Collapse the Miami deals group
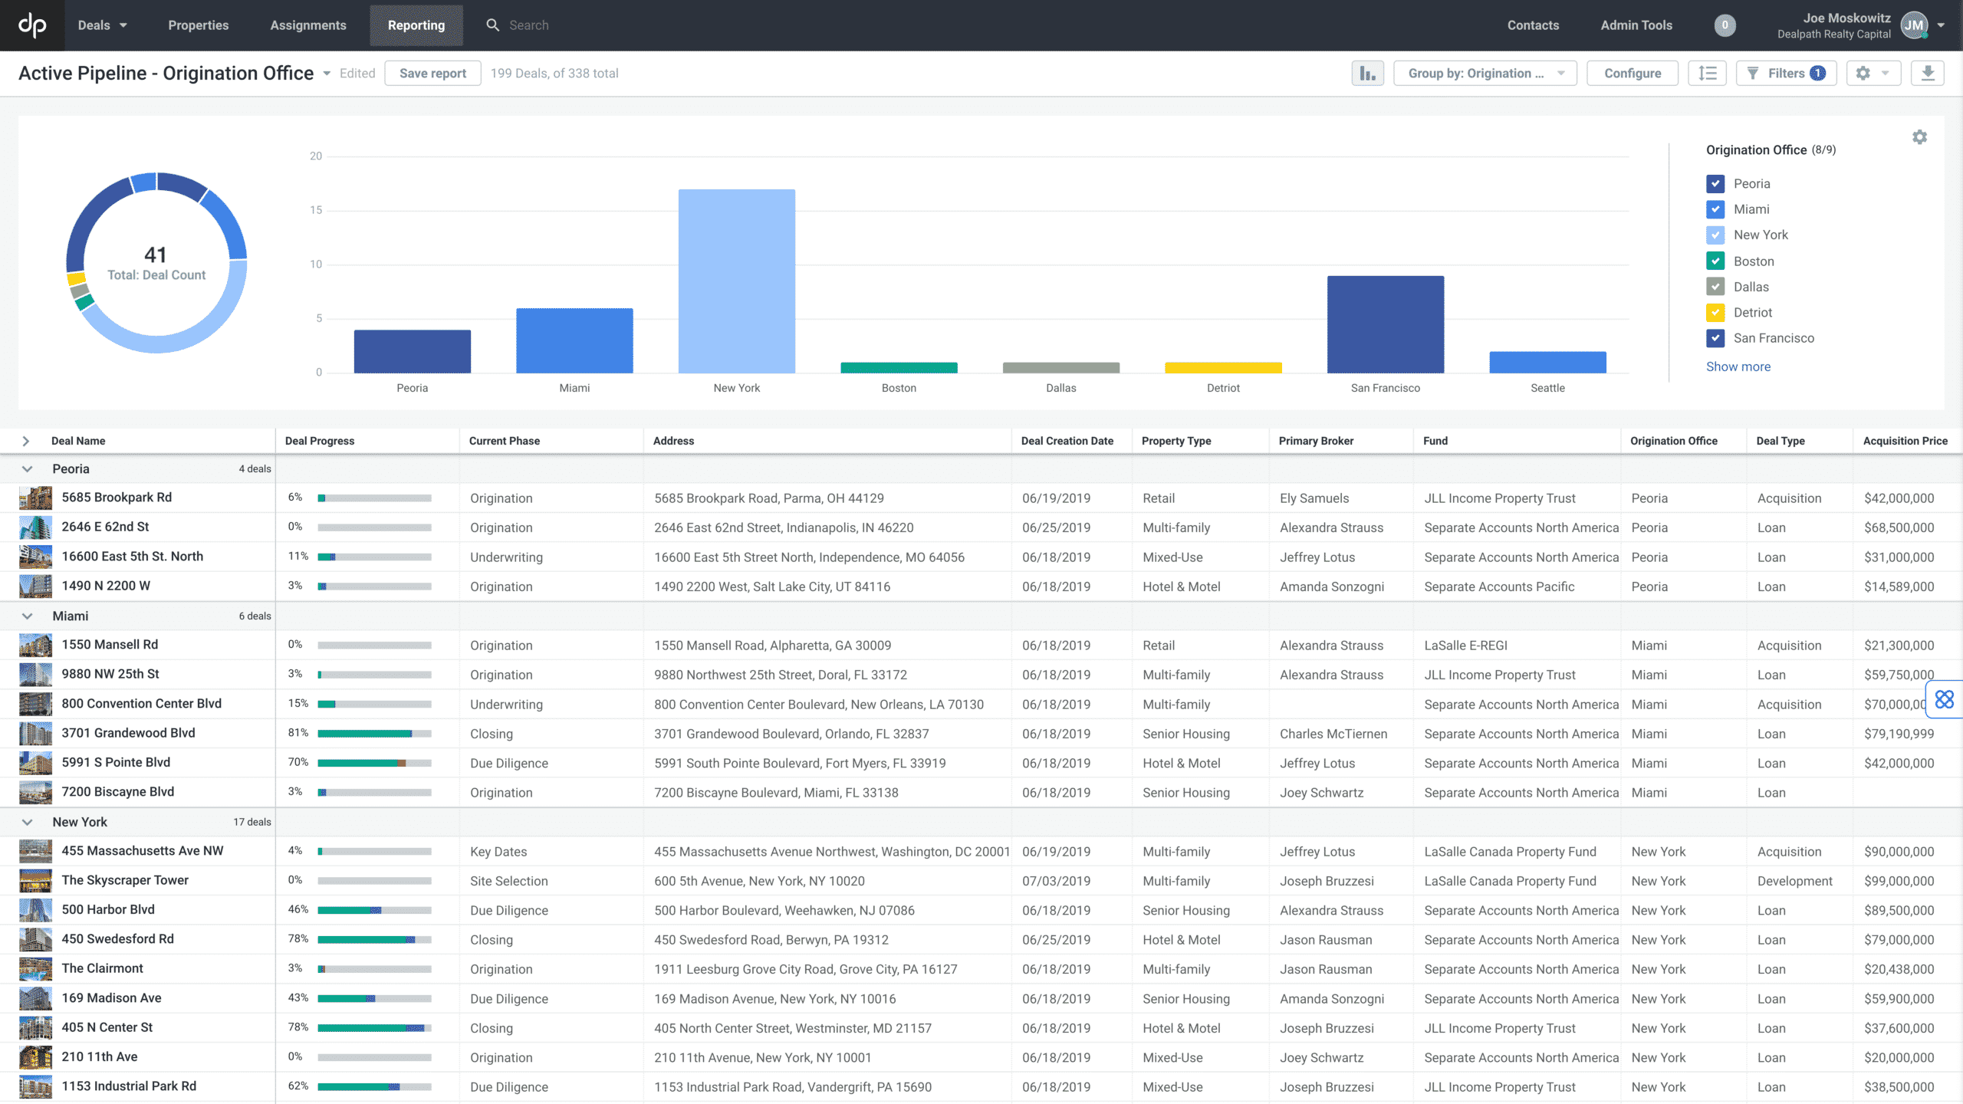 [x=27, y=615]
